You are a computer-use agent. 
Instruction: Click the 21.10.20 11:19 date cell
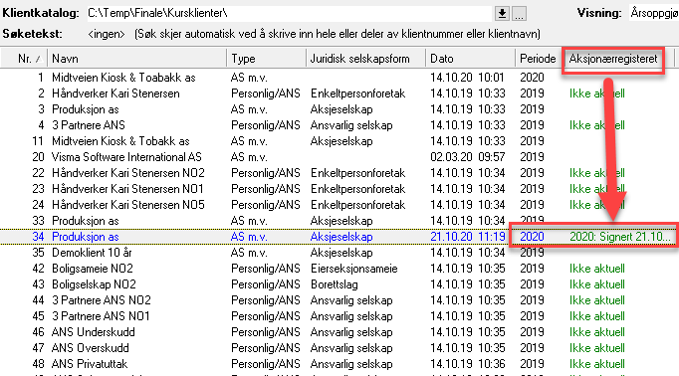coord(468,237)
